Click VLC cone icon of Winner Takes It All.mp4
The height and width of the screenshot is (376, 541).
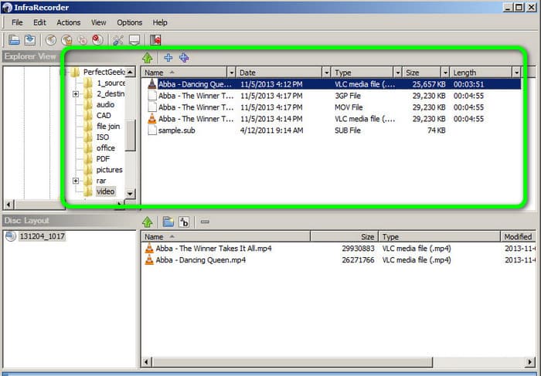(x=149, y=248)
